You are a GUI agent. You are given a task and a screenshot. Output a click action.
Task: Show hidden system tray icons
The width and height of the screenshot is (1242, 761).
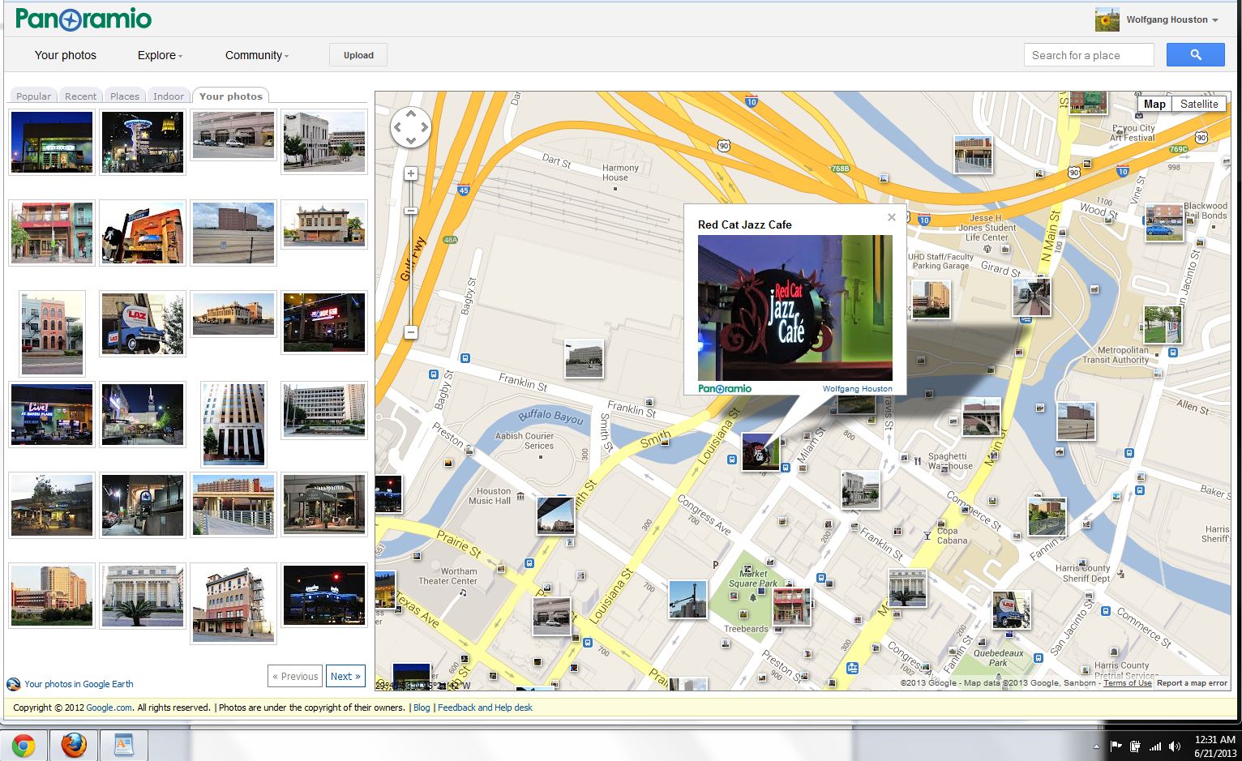(x=1096, y=746)
